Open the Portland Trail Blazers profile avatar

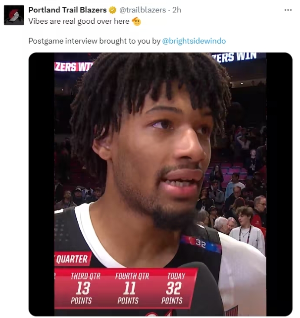coord(14,15)
